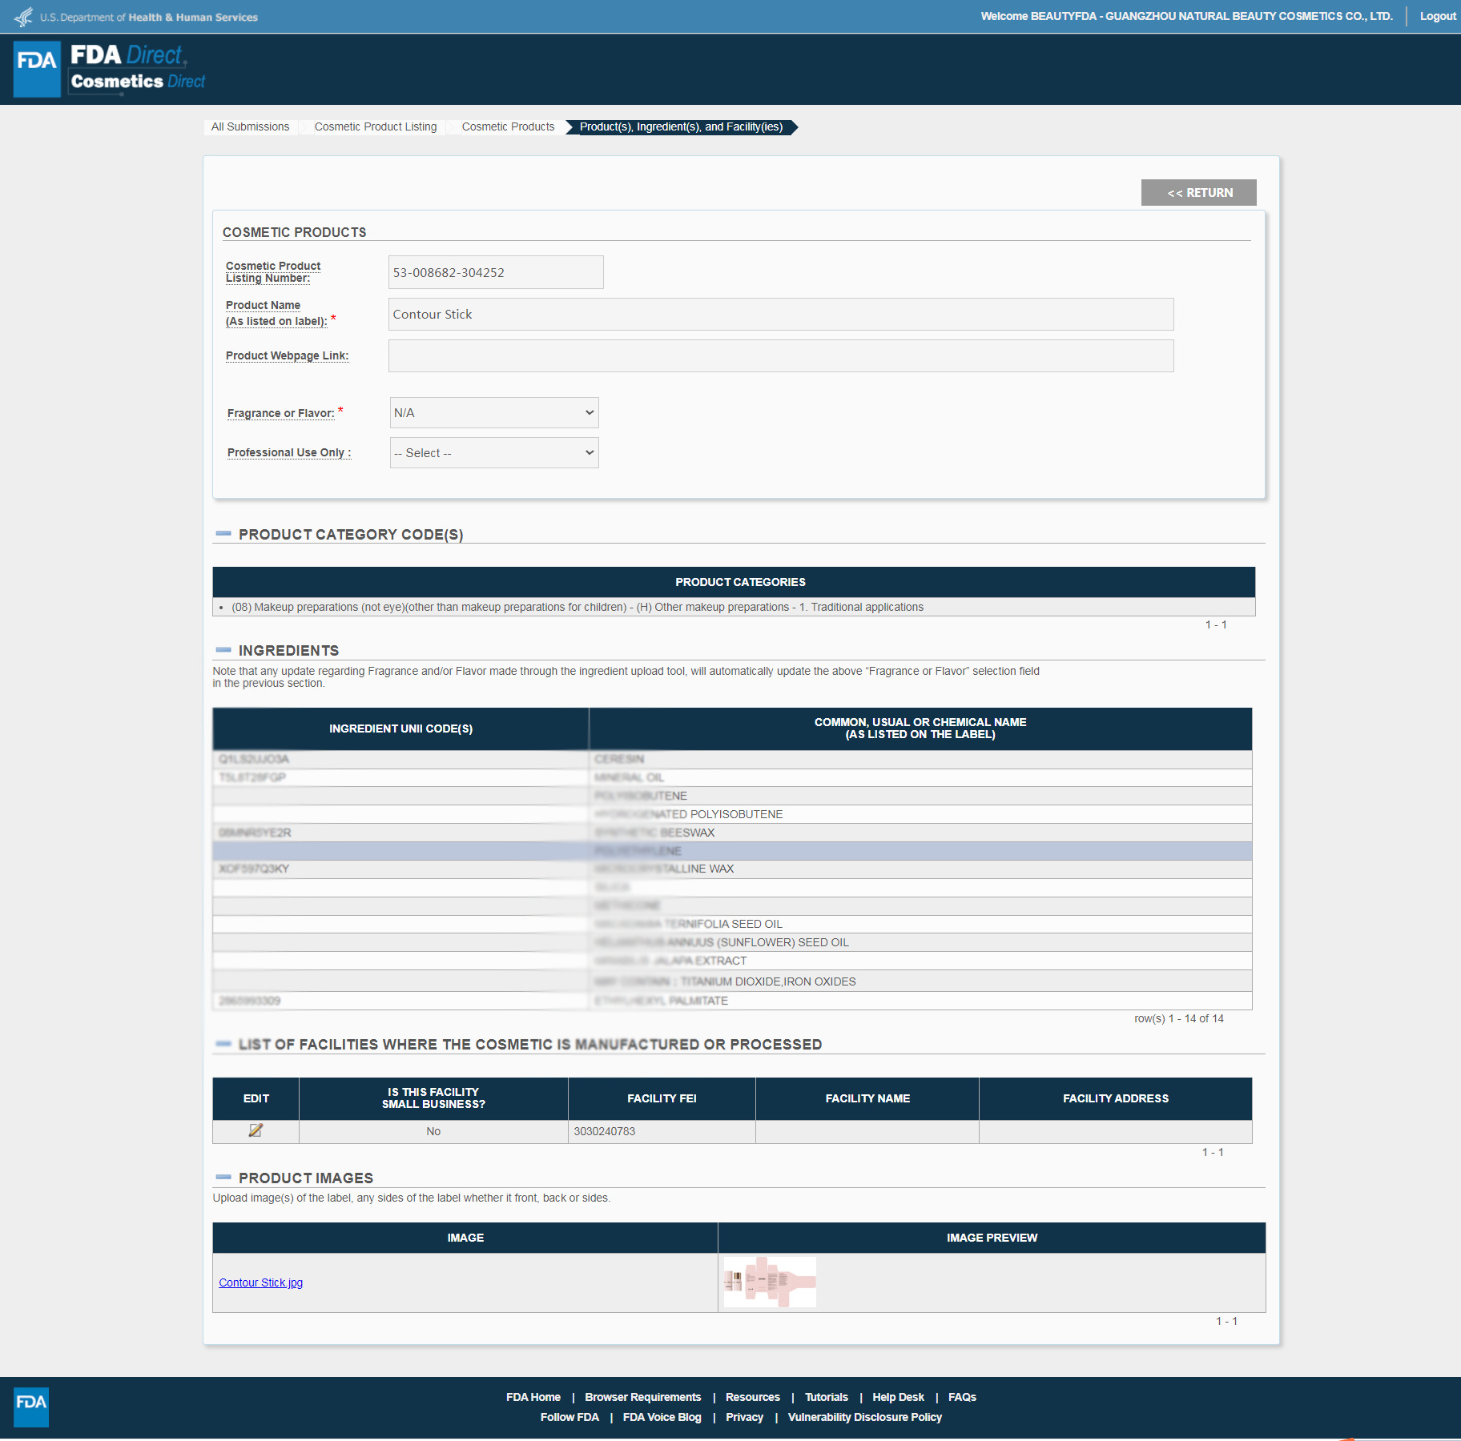
Task: Open the Tutorials footer link
Action: coord(827,1397)
